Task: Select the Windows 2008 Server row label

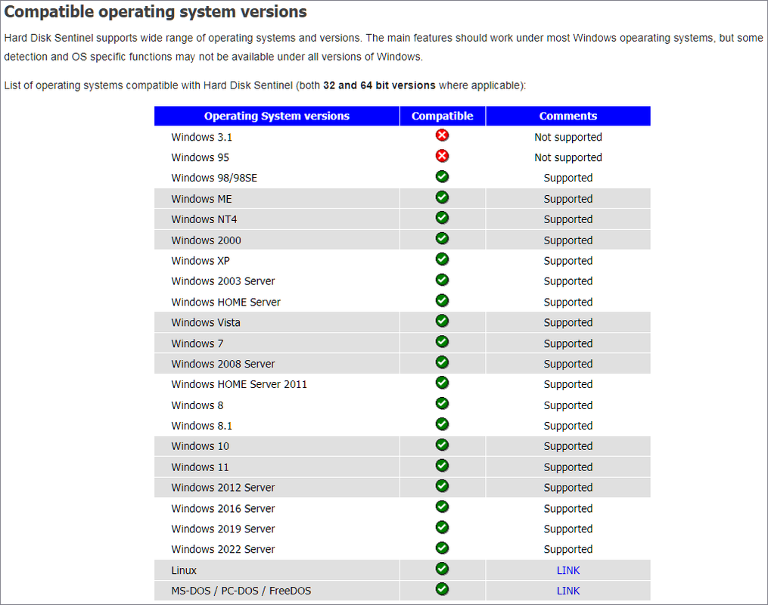Action: point(223,365)
